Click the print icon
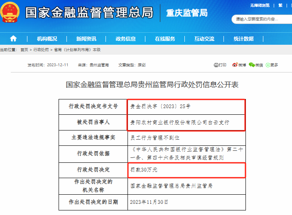This screenshot has width=292, height=215. [x=216, y=65]
